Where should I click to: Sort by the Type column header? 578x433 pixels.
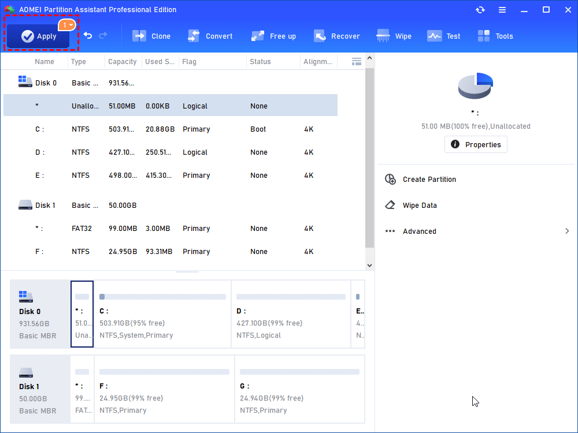79,62
